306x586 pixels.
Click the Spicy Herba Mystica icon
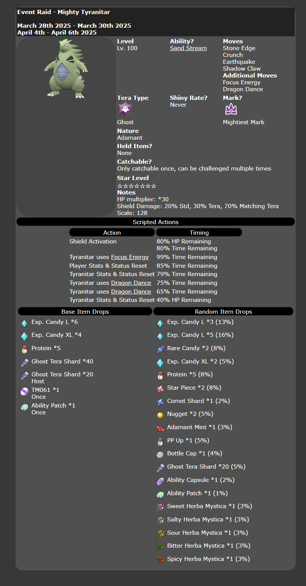coord(160,560)
